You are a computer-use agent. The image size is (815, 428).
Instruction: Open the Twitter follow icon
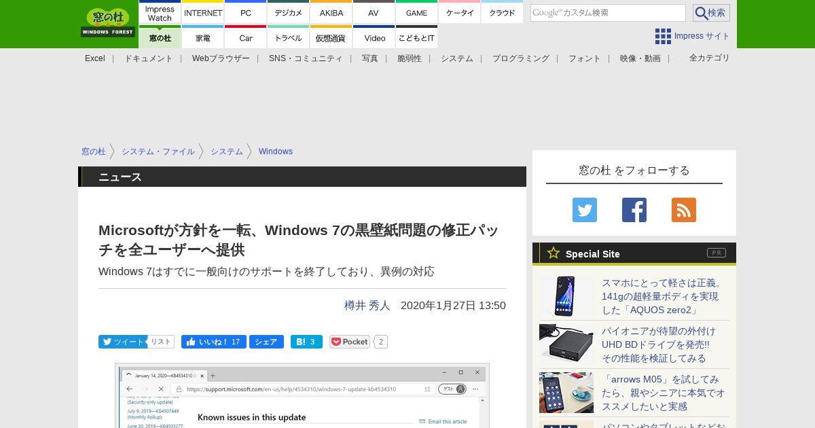[x=585, y=210]
